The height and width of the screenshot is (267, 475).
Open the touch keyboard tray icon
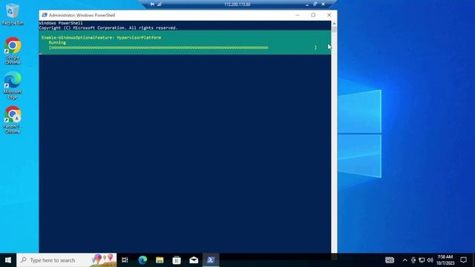pos(390,260)
